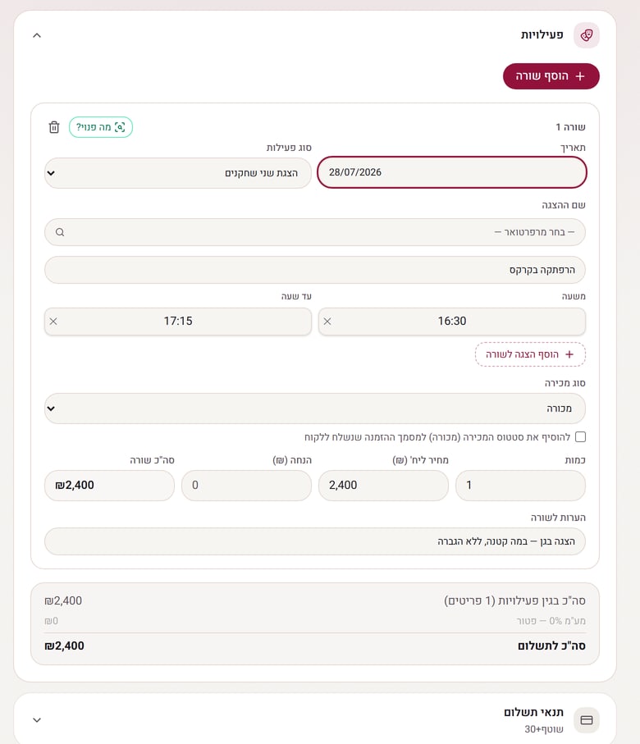Expand the תנאי תשלום section chevron

coord(37,720)
